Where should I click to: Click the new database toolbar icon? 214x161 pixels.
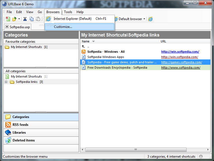(8, 19)
